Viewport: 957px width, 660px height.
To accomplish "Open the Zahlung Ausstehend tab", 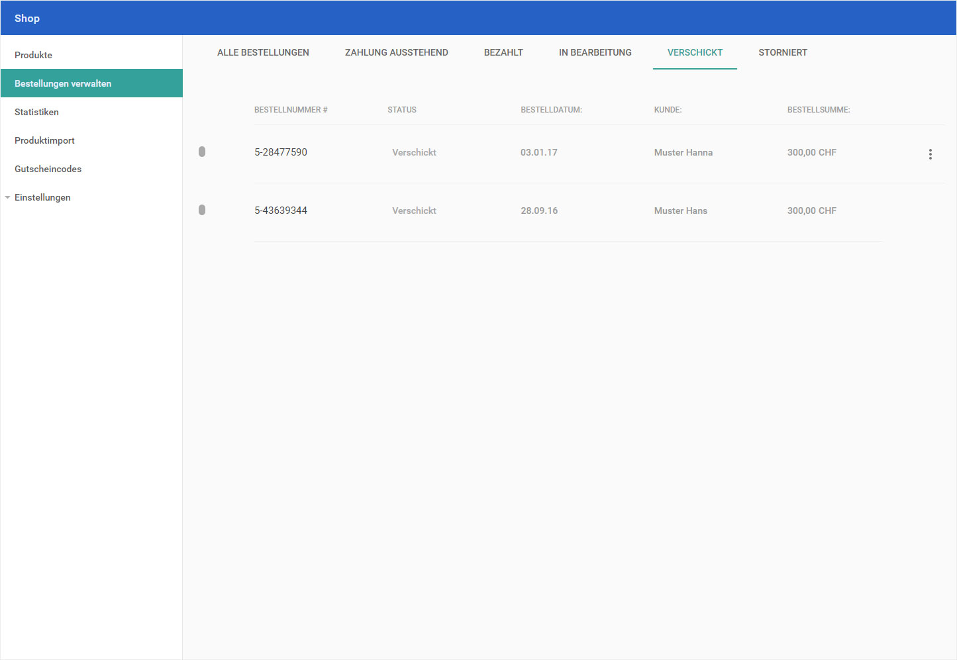I will pyautogui.click(x=397, y=52).
